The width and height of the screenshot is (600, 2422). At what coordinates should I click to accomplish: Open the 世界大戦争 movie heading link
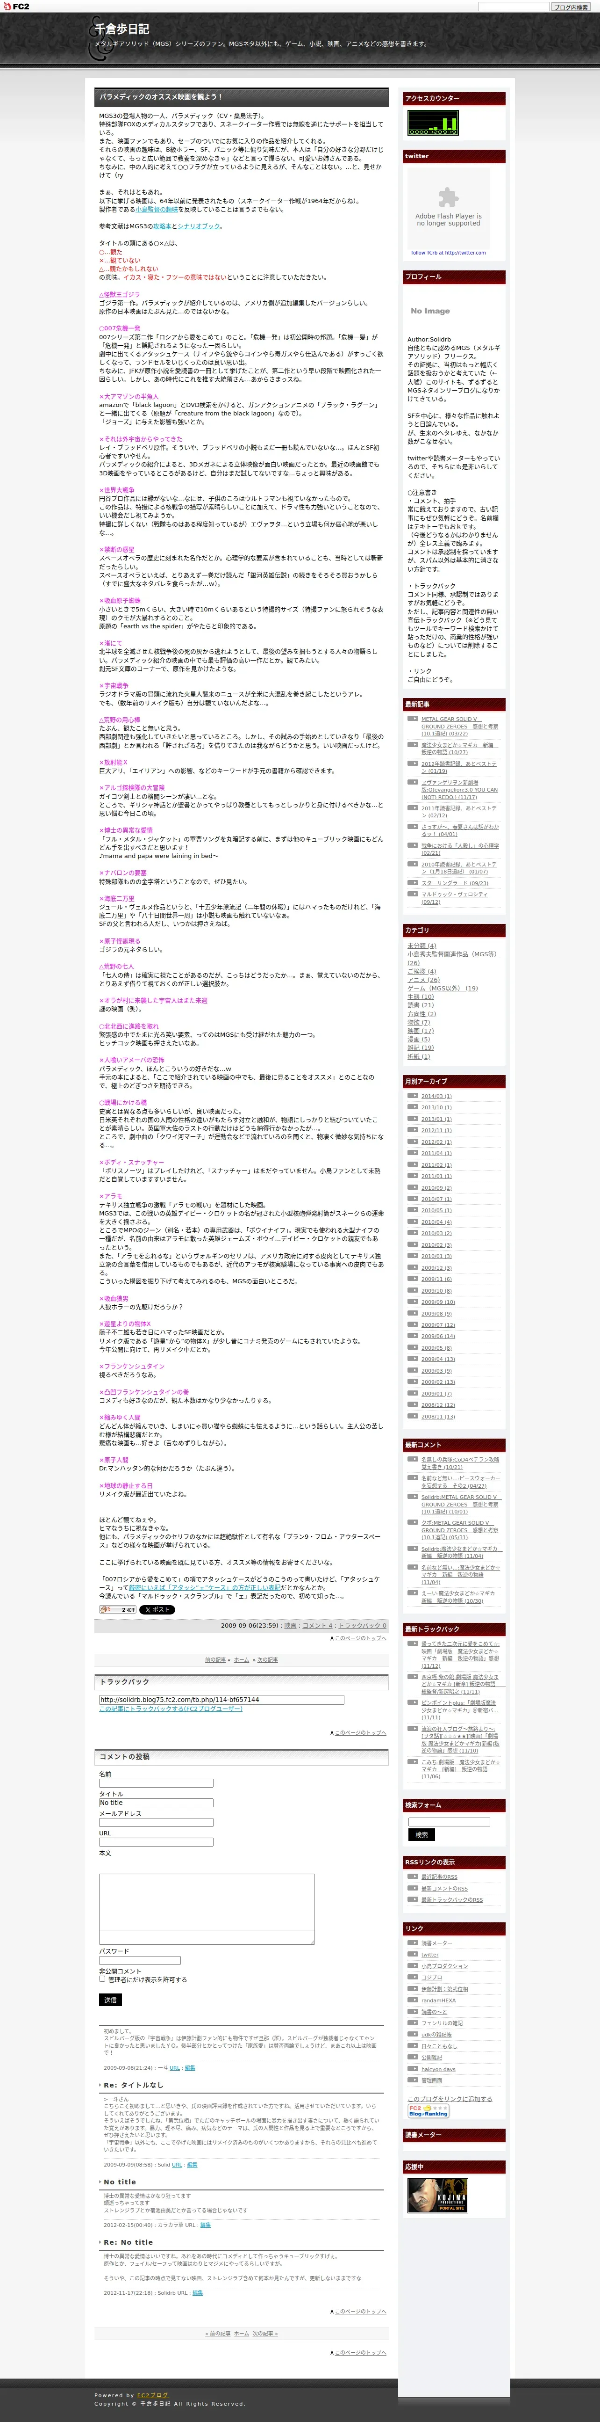click(116, 490)
